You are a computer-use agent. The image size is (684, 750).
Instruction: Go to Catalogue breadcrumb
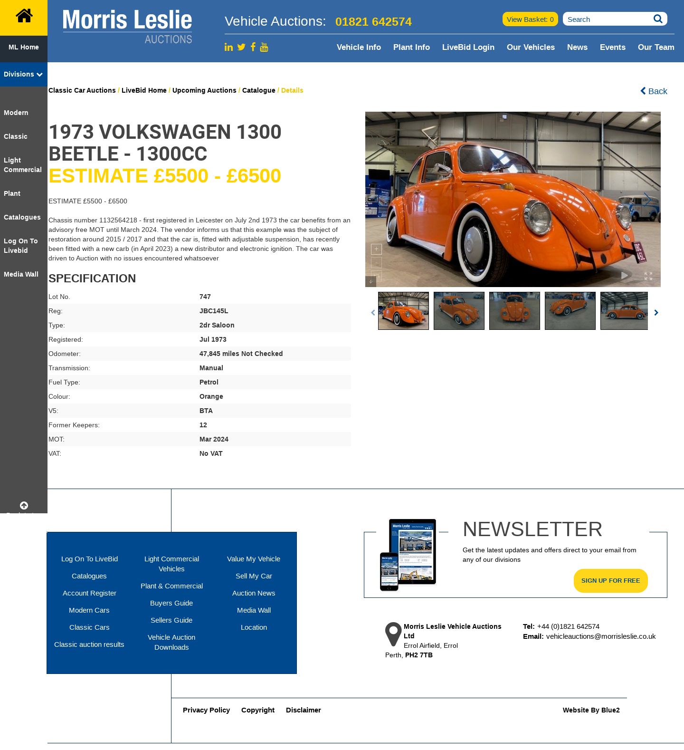point(259,90)
